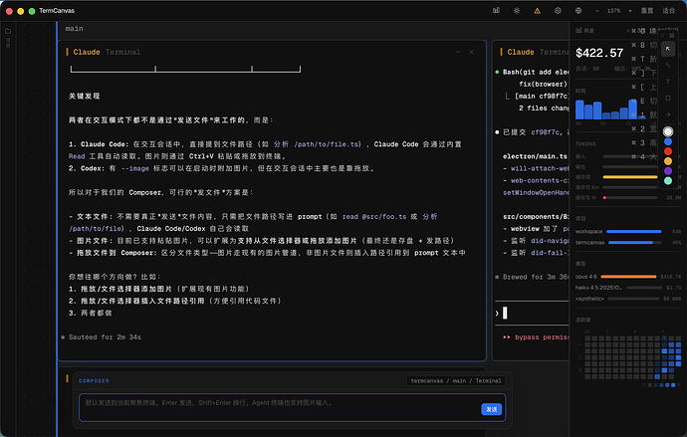Click the haiku 4 5 model usage row
Screen dimensions: 687x437
[x=628, y=288]
